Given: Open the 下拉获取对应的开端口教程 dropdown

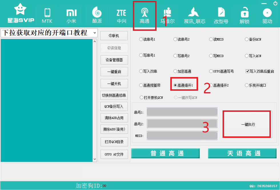Looking at the screenshot, I should (49, 33).
